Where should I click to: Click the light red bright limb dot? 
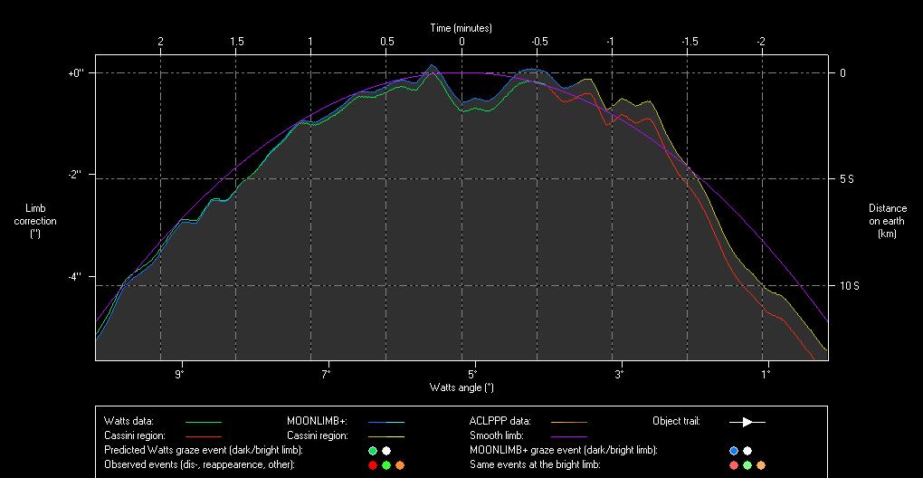coord(734,465)
